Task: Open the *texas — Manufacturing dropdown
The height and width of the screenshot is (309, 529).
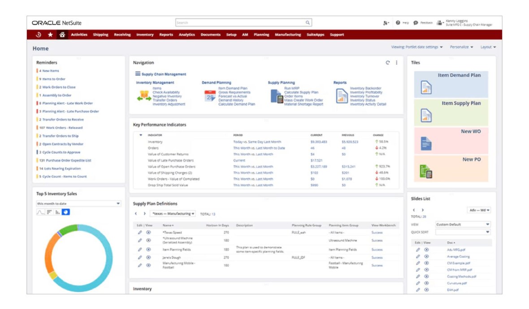Action: click(x=173, y=214)
